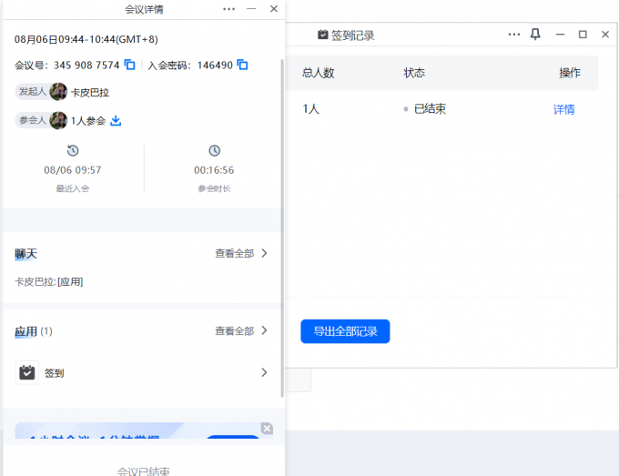Click the 00:16:56 duration value
Screen dimensions: 619x476
[x=214, y=170]
